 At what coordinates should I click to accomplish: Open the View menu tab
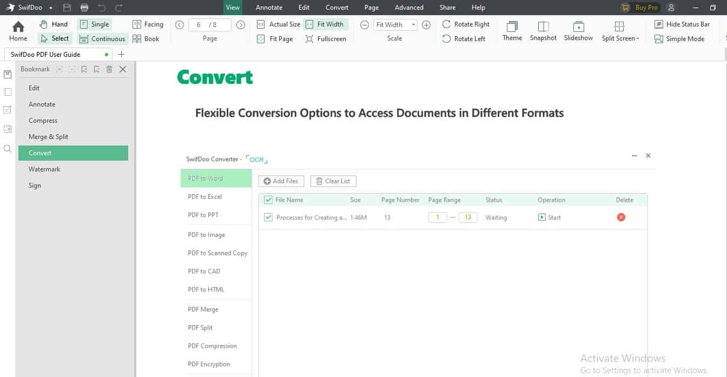pos(233,8)
